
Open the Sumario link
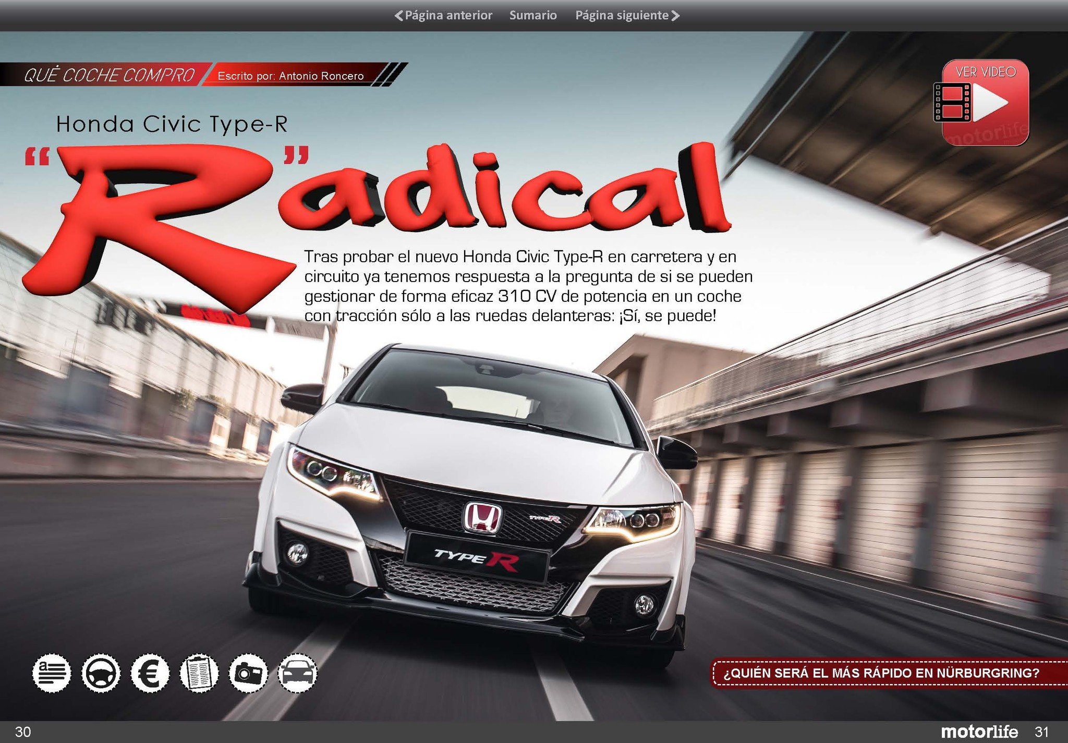pos(533,16)
